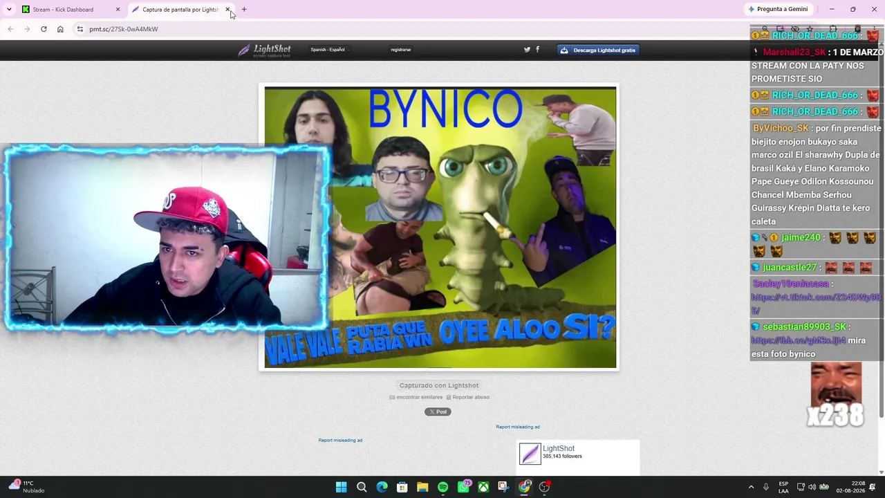The height and width of the screenshot is (498, 885).
Task: Select the Captura de pantalla por Lightshot tab
Action: 180,10
